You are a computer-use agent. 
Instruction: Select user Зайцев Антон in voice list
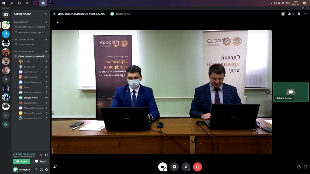pyautogui.click(x=33, y=98)
